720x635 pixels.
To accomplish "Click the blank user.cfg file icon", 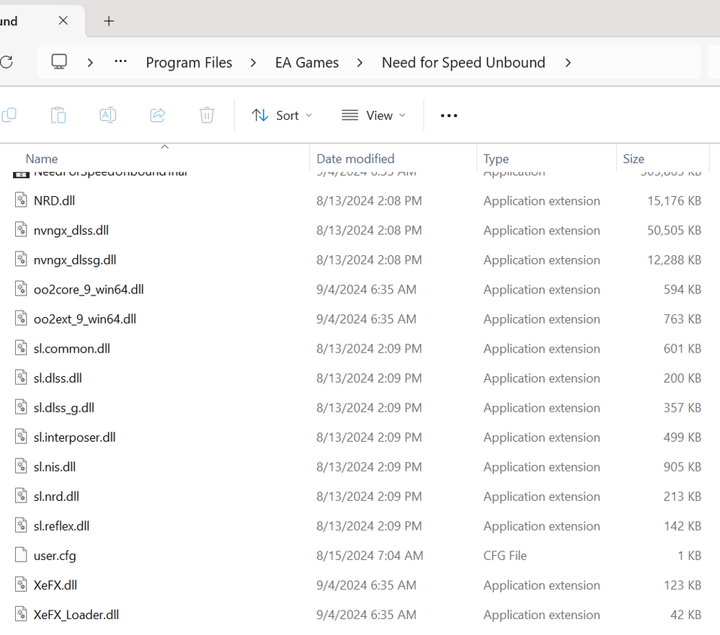I will (21, 555).
